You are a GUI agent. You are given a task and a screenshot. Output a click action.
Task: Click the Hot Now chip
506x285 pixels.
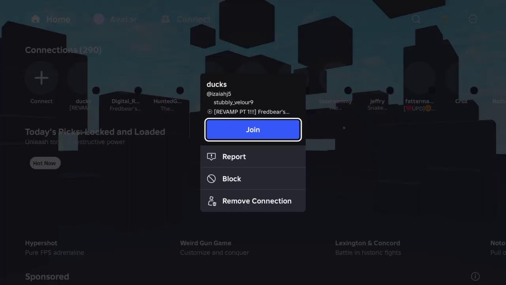[45, 163]
